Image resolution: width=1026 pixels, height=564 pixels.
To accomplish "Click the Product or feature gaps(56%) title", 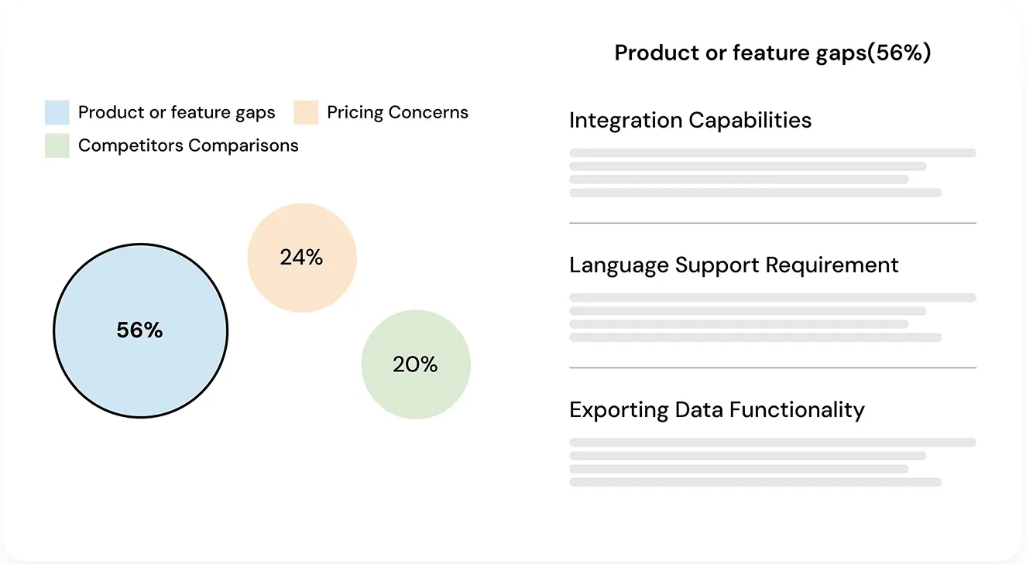I will (772, 53).
